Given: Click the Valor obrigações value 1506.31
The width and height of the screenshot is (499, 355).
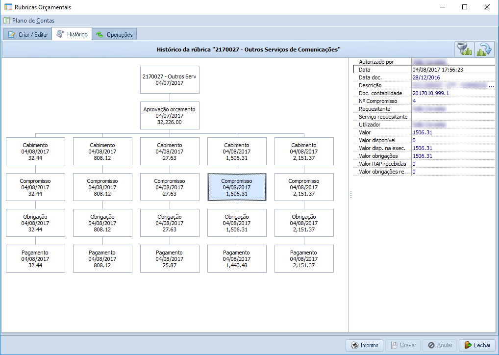Looking at the screenshot, I should 423,156.
